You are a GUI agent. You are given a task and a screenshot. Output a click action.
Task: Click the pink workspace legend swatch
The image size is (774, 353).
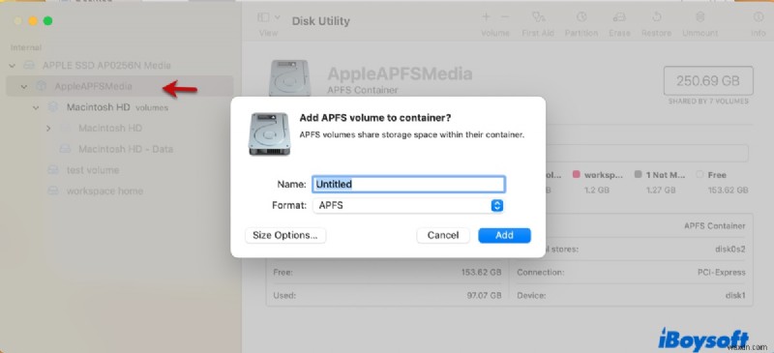576,174
